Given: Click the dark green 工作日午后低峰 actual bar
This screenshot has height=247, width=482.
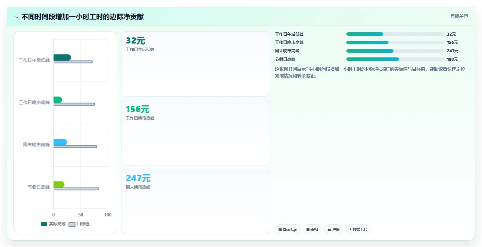Looking at the screenshot, I should [62, 57].
